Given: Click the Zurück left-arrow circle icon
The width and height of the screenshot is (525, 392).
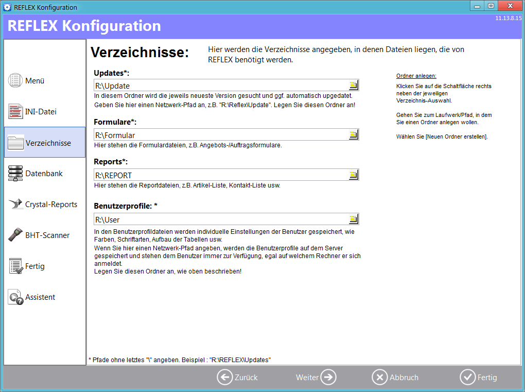Looking at the screenshot, I should (x=224, y=377).
